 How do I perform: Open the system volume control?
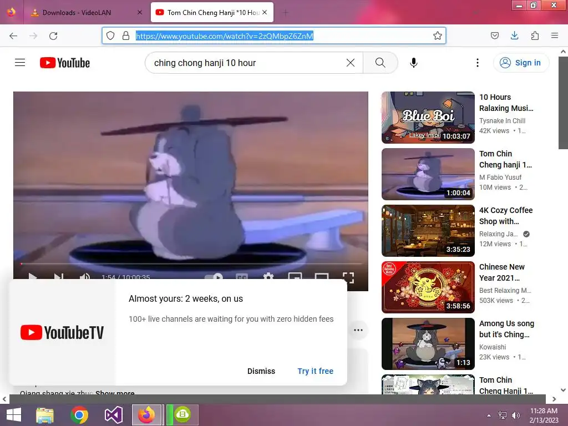click(x=515, y=415)
